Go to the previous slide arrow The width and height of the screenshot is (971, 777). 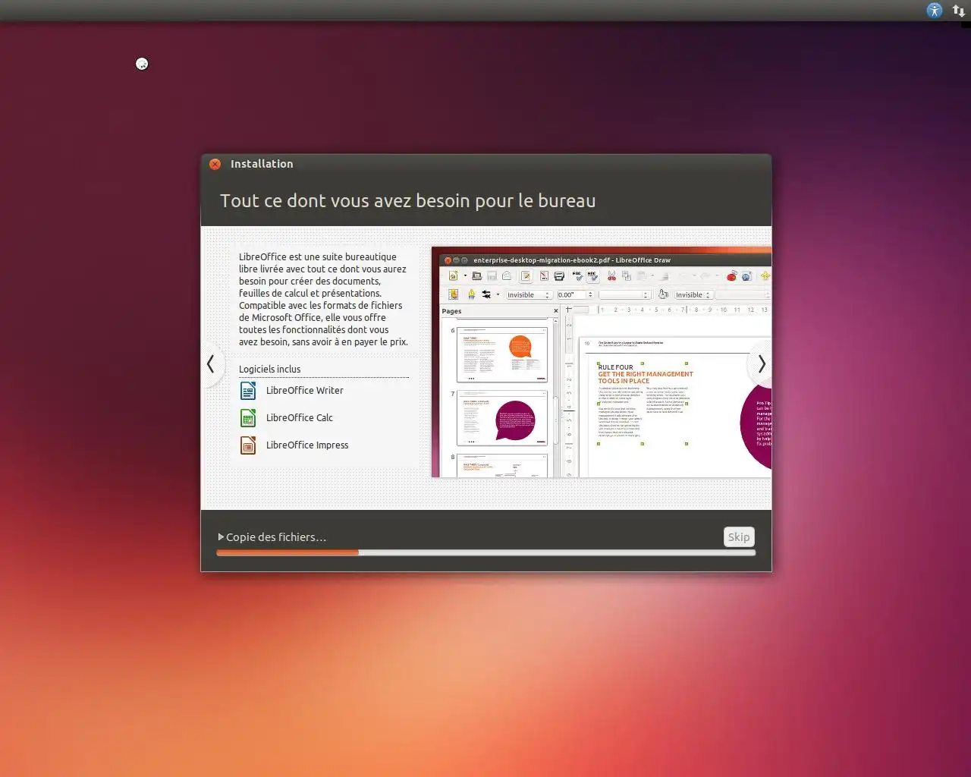[211, 364]
